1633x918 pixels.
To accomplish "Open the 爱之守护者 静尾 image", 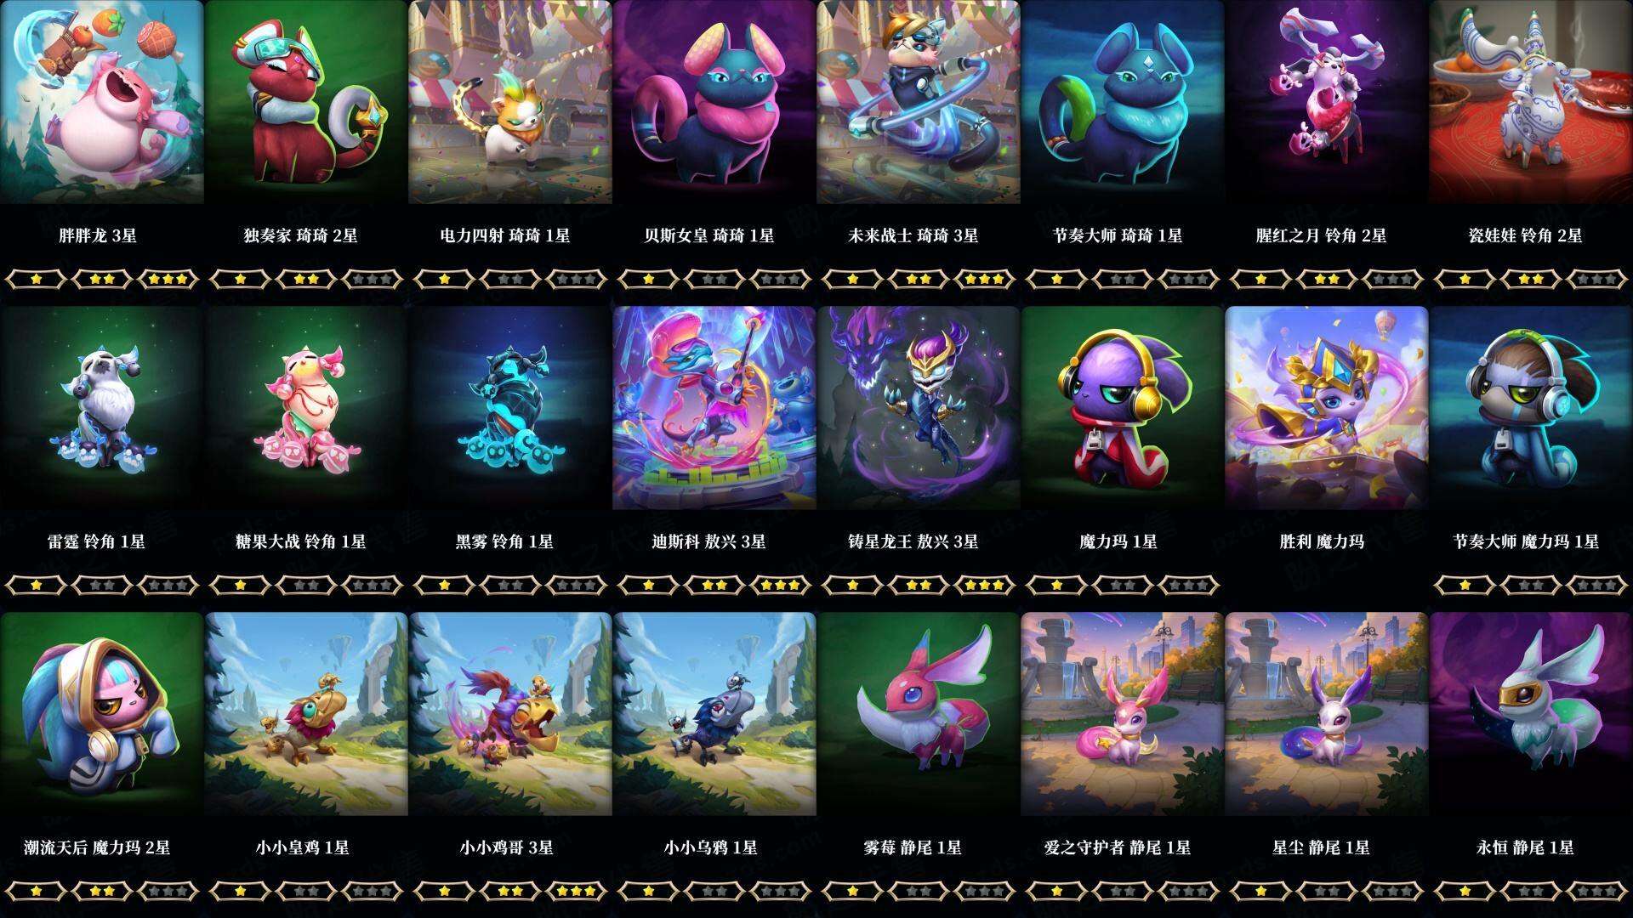I will point(1123,714).
